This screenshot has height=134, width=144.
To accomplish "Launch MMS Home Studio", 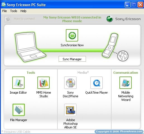I will (x=44, y=83).
